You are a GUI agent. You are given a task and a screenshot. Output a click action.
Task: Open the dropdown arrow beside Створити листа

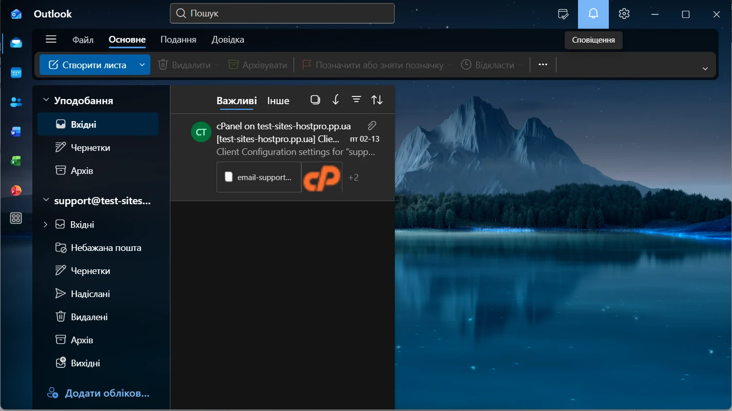click(x=142, y=65)
